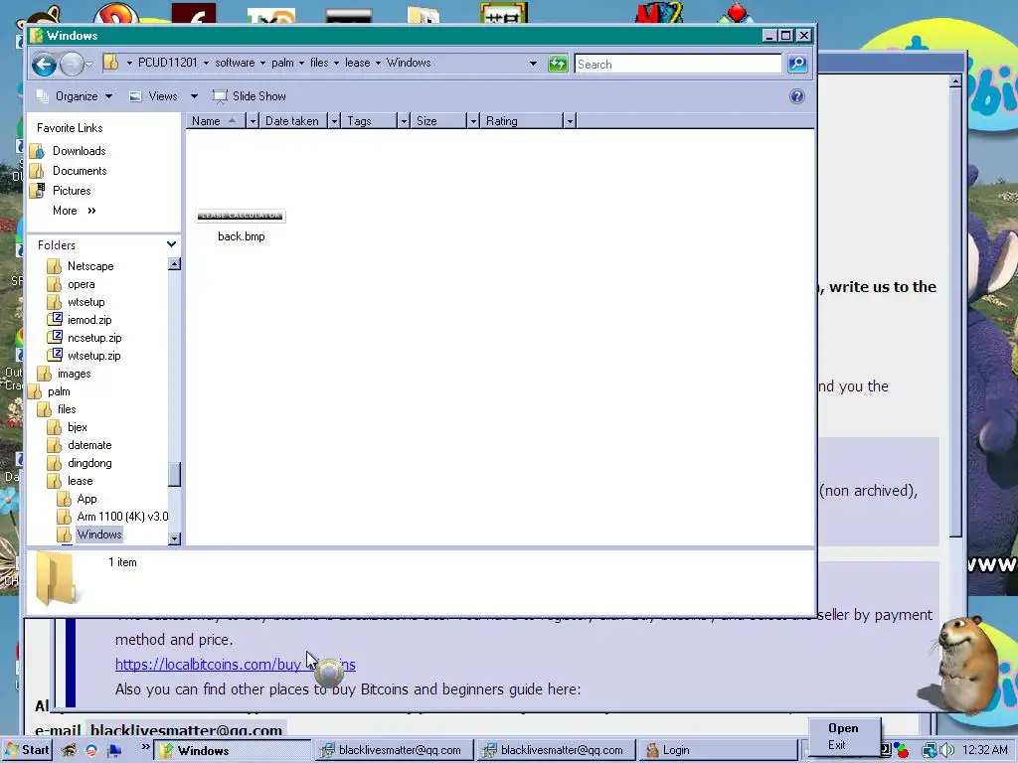Viewport: 1018px width, 763px height.
Task: Select PCUD11201 in the address breadcrumb
Action: pyautogui.click(x=167, y=63)
